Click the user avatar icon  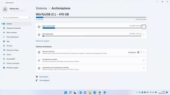(5, 9)
